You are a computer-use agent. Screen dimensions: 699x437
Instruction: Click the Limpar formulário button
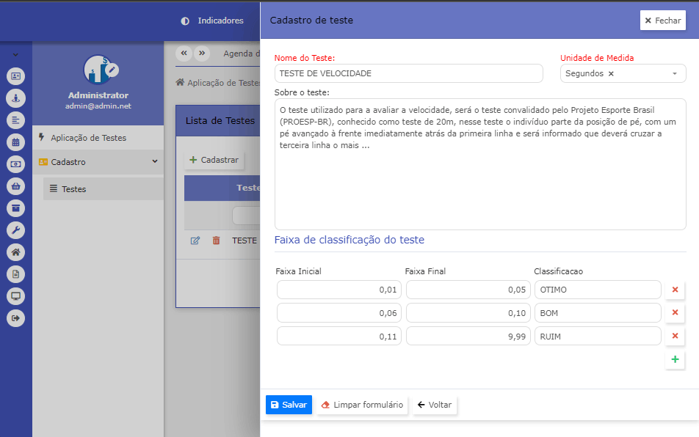click(x=362, y=405)
